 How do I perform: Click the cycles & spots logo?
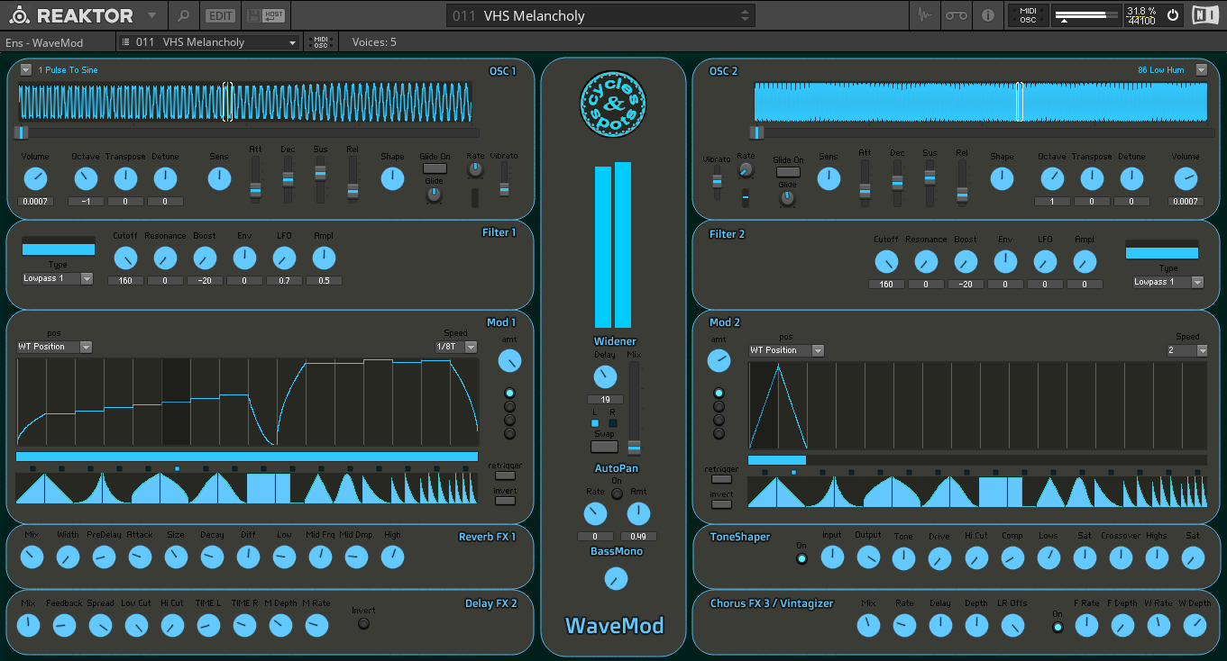(x=613, y=104)
